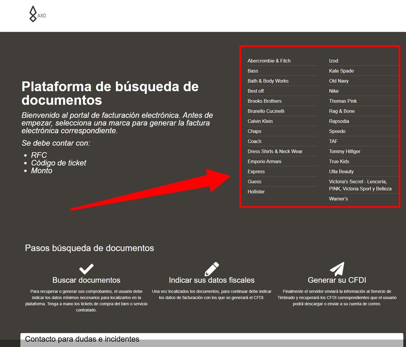Click the paper plane icon above Generar CFDI
This screenshot has height=347, width=406.
point(337,269)
